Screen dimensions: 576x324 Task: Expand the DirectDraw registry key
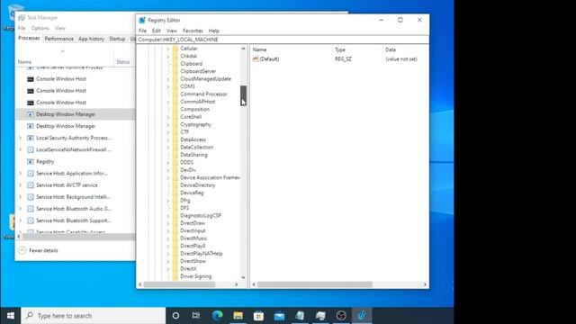[x=168, y=223]
